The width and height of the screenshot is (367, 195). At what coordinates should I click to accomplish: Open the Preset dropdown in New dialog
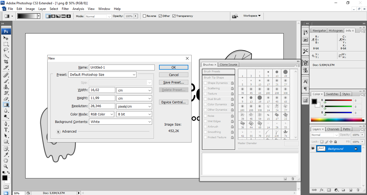(102, 75)
